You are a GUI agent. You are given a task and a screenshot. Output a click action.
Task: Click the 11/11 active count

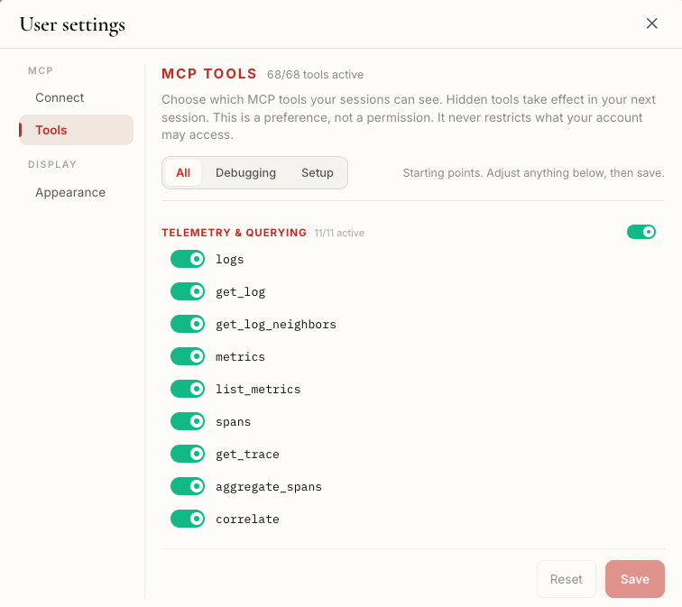coord(339,233)
